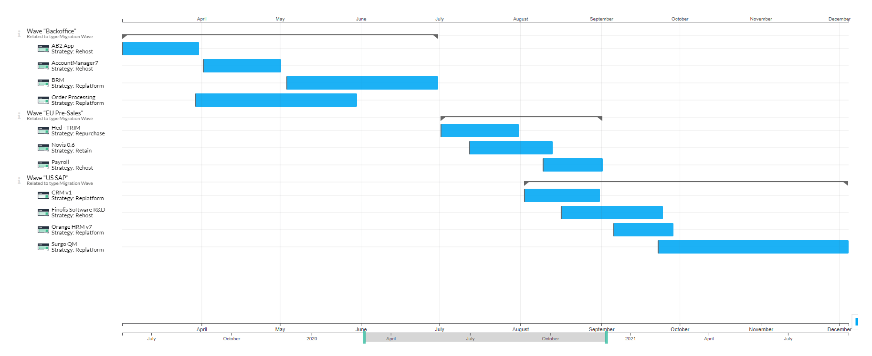Click the Backoffice wave summary bracket

[280, 36]
